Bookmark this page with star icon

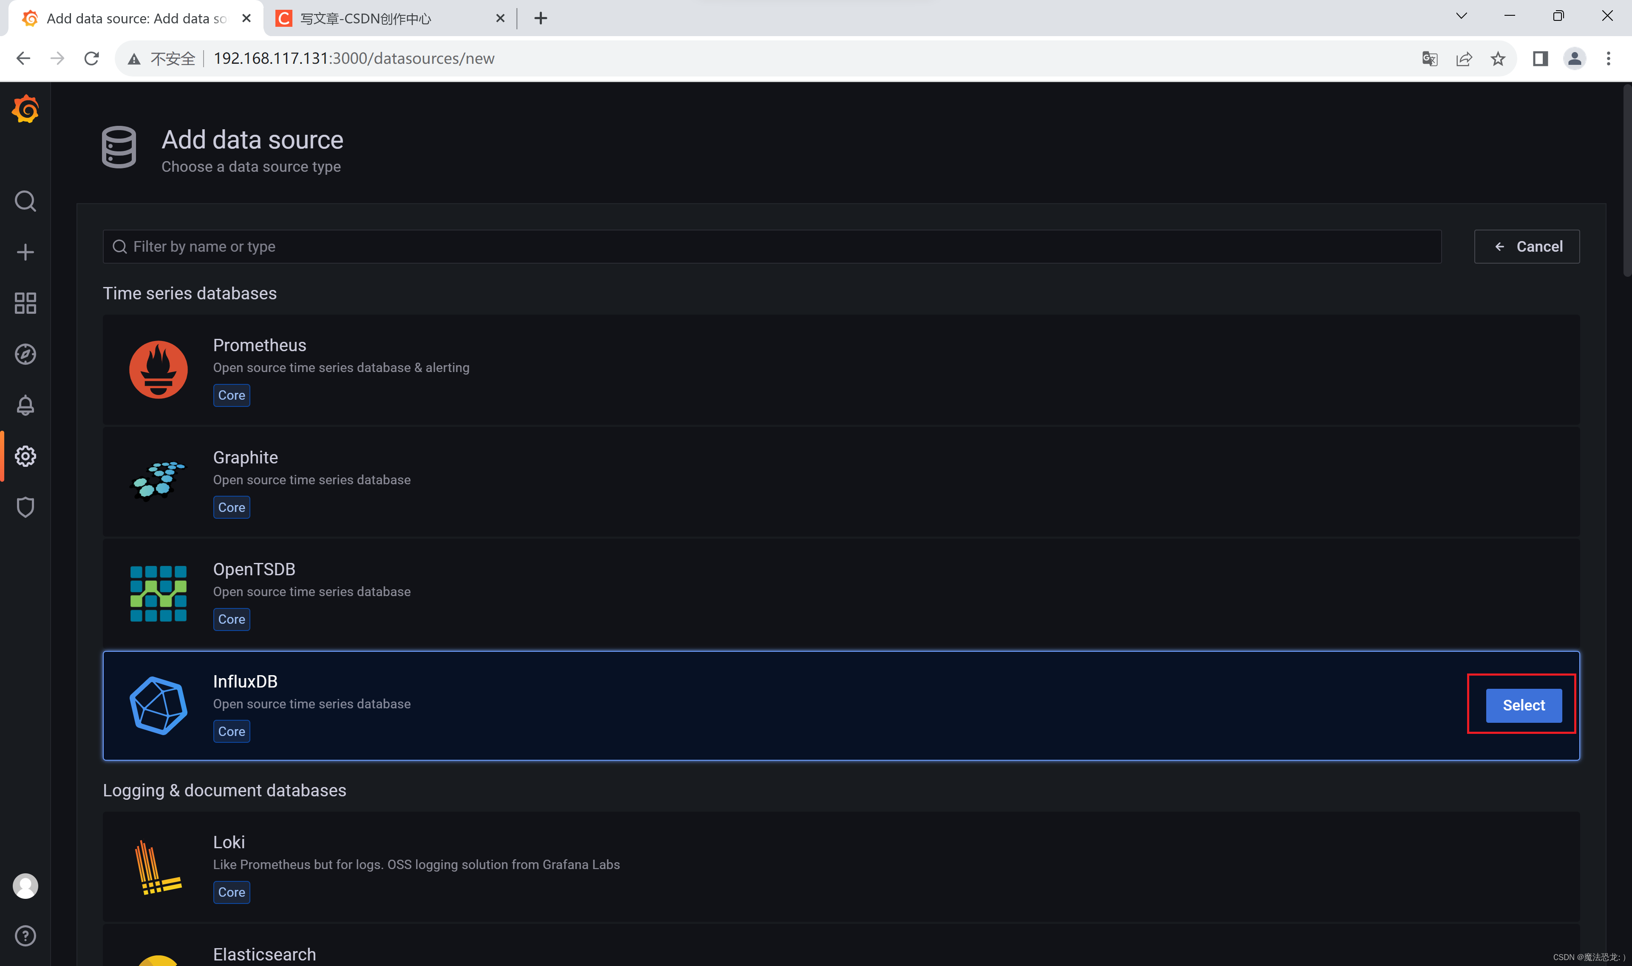1498,59
